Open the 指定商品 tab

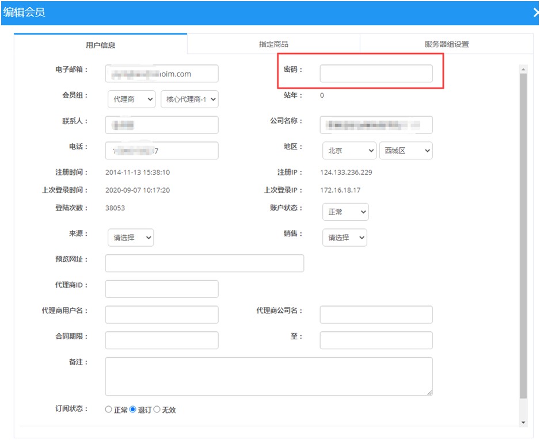273,44
